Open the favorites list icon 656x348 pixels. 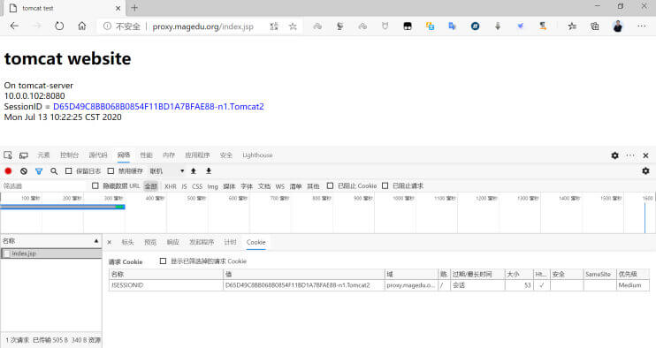572,26
